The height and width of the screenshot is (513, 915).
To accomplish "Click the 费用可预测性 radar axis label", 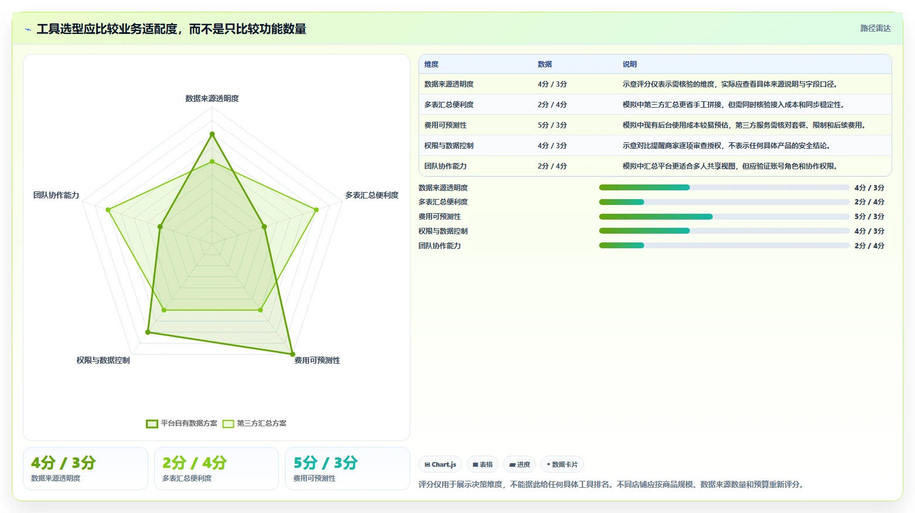I will click(317, 360).
